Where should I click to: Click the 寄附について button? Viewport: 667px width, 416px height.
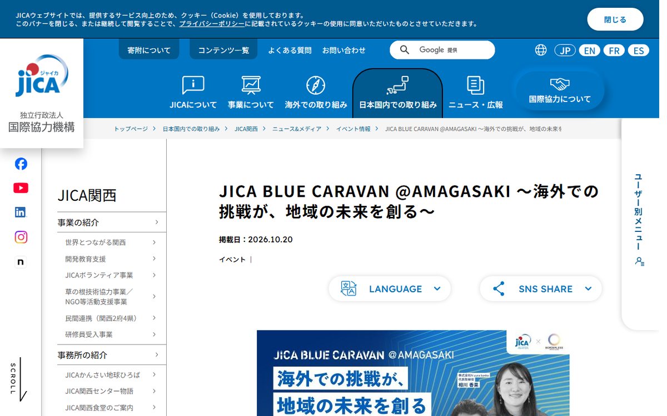click(149, 50)
